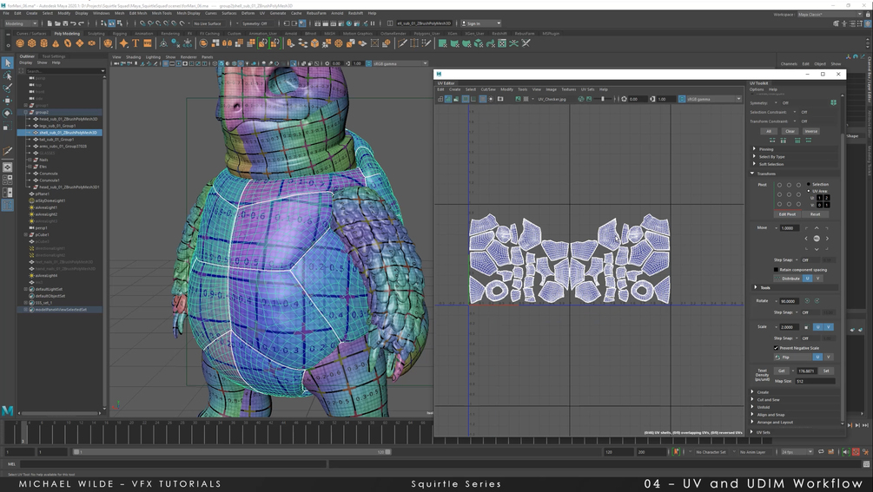Click the Get texel density button
This screenshot has width=873, height=492.
(x=782, y=371)
